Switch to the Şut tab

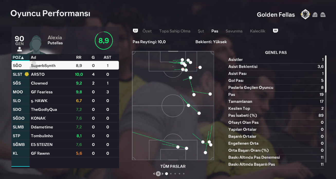[201, 31]
